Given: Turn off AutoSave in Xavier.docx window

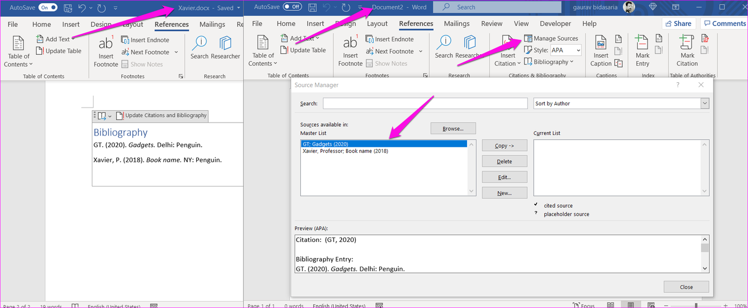Looking at the screenshot, I should click(48, 8).
